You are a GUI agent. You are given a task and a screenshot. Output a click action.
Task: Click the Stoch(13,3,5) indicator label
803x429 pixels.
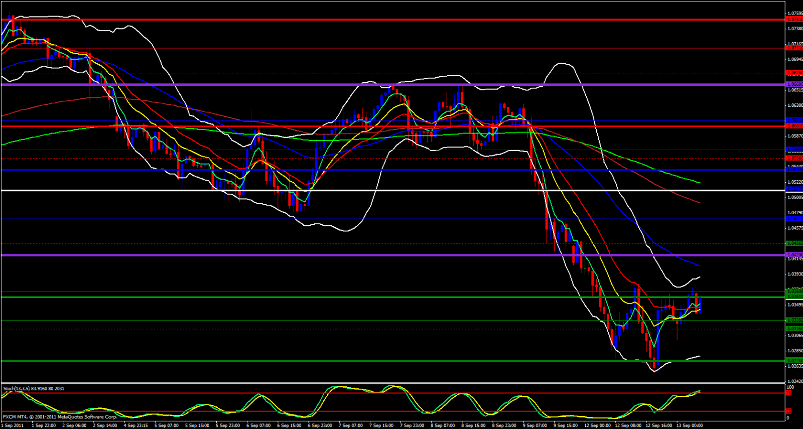coord(34,388)
